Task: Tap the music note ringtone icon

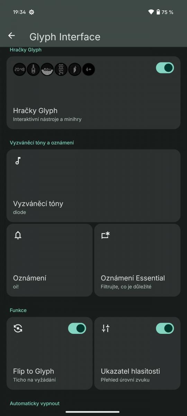Action: (18, 161)
